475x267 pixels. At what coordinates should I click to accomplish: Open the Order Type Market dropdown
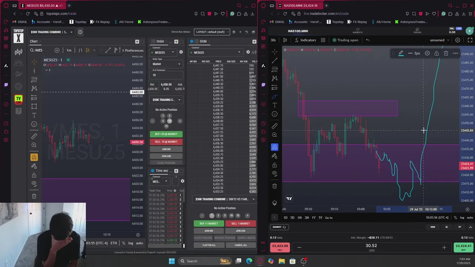[x=167, y=64]
